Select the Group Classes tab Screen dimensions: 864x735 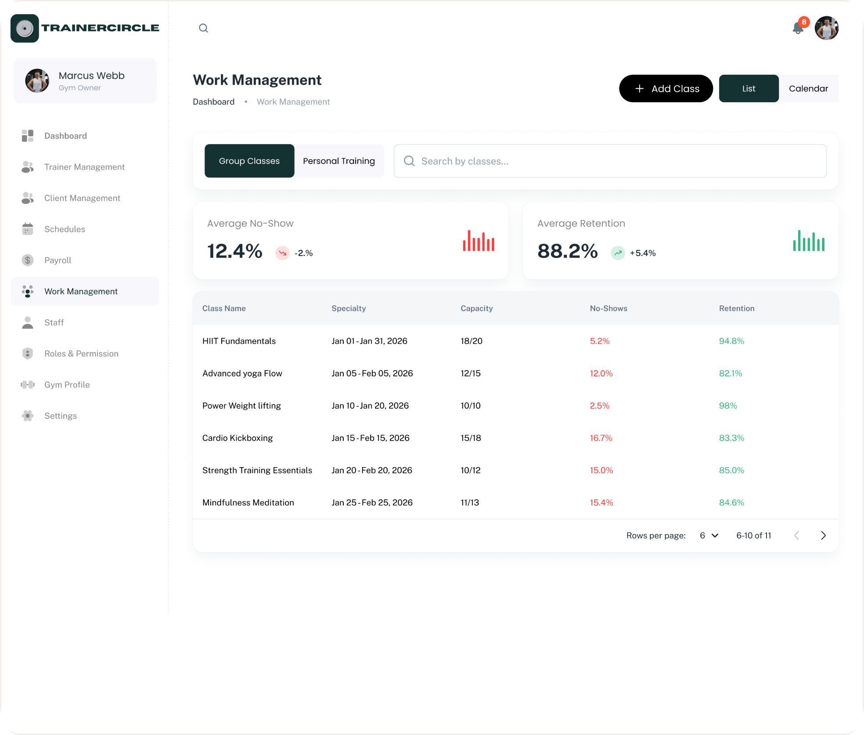click(x=249, y=161)
